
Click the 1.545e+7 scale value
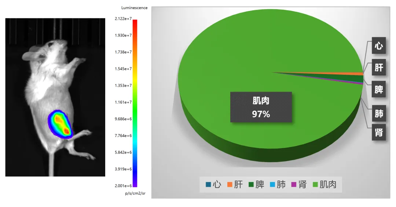pyautogui.click(x=123, y=69)
